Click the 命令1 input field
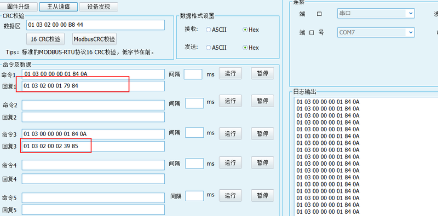This screenshot has width=438, height=216. click(x=93, y=74)
